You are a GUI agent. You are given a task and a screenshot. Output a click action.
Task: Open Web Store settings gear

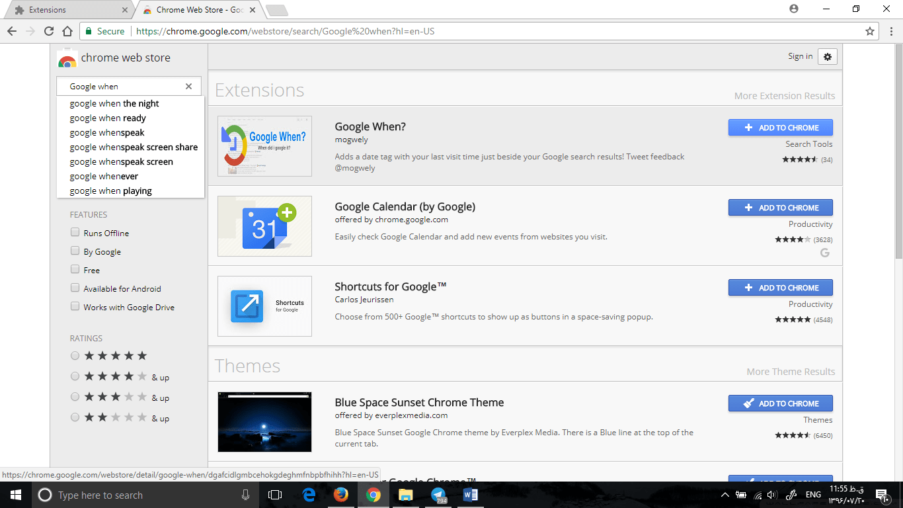point(827,57)
